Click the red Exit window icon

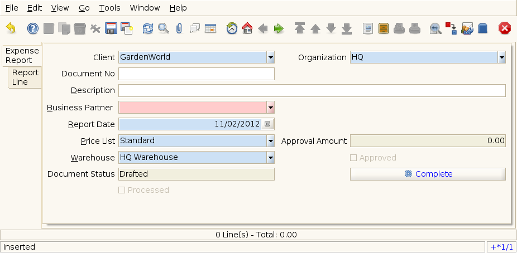point(505,28)
